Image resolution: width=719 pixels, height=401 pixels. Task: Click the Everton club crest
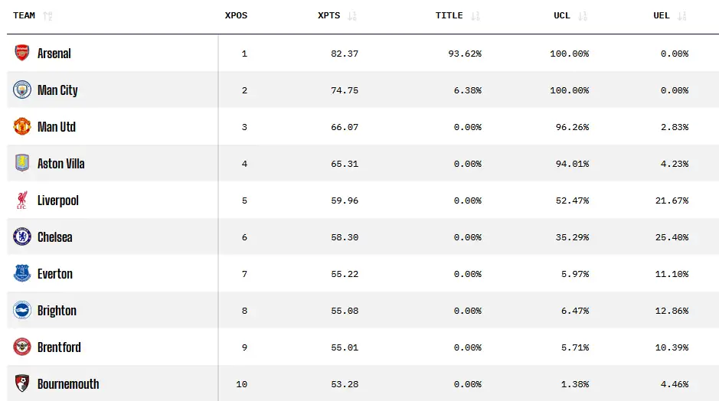22,274
